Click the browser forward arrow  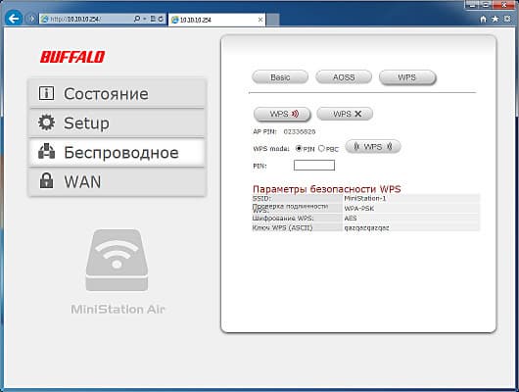(31, 19)
